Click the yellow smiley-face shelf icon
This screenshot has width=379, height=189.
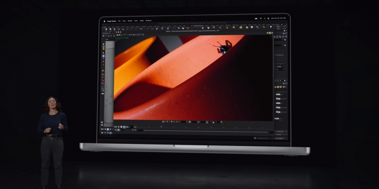tap(241, 27)
